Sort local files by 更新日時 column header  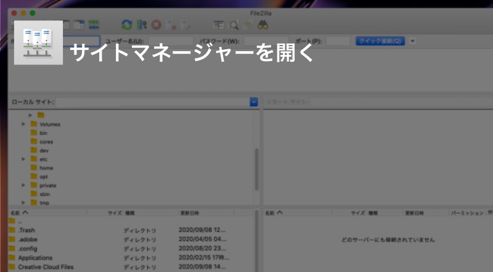(x=206, y=213)
